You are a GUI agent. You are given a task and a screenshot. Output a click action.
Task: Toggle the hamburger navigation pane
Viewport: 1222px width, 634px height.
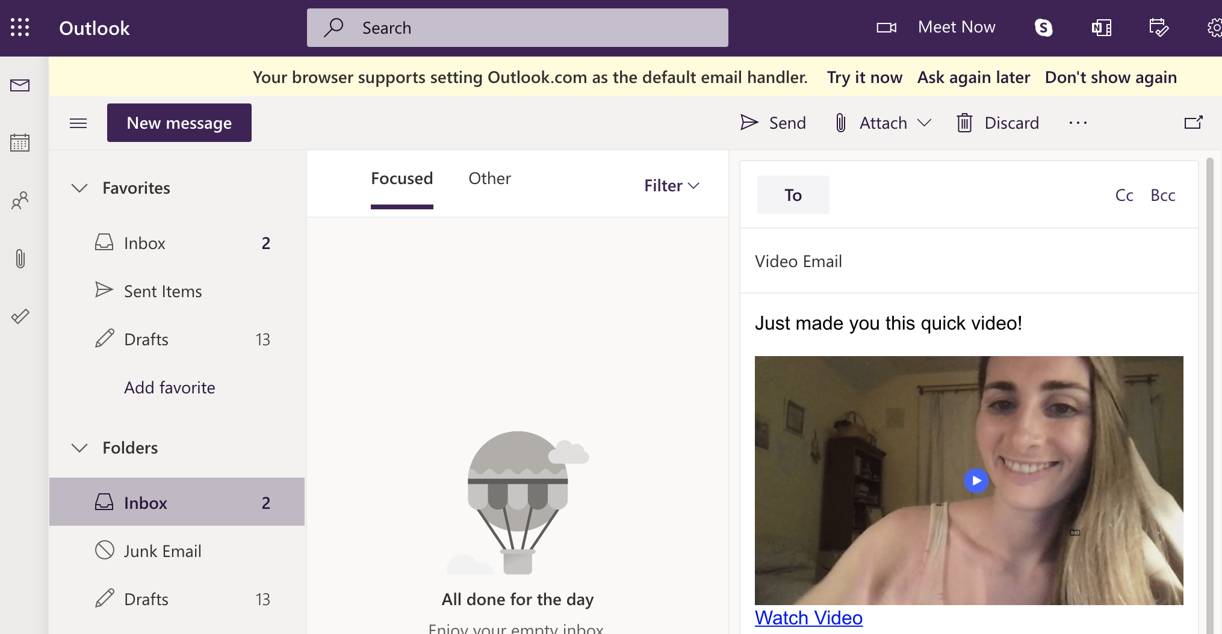pyautogui.click(x=78, y=123)
